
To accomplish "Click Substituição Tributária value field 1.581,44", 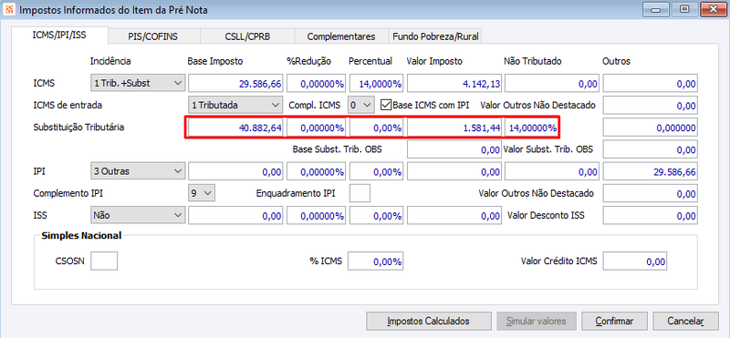I will click(x=454, y=128).
